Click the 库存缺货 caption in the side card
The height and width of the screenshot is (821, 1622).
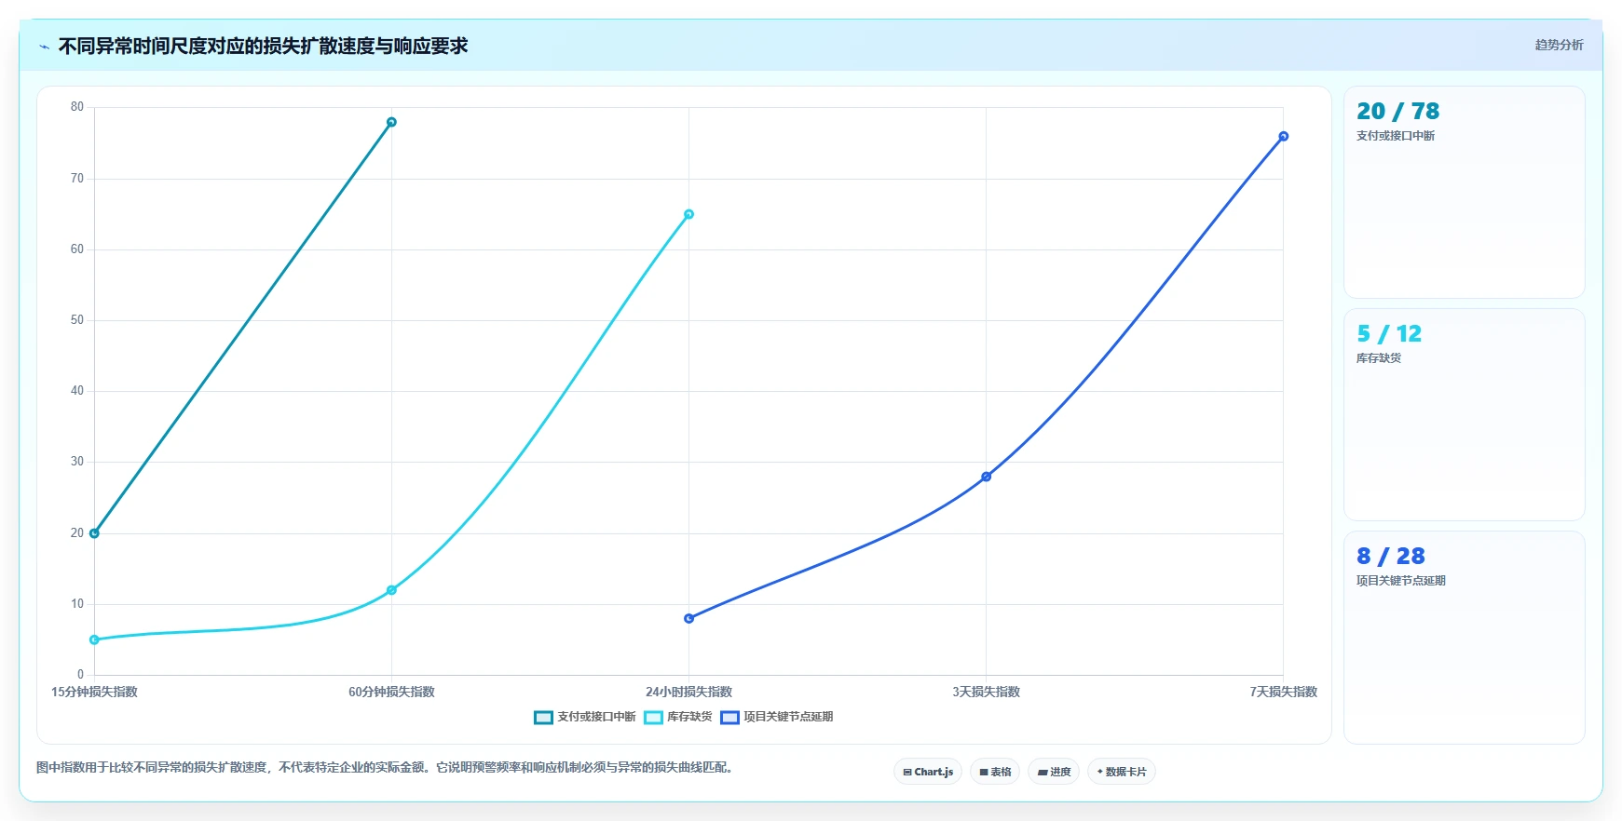click(1378, 358)
